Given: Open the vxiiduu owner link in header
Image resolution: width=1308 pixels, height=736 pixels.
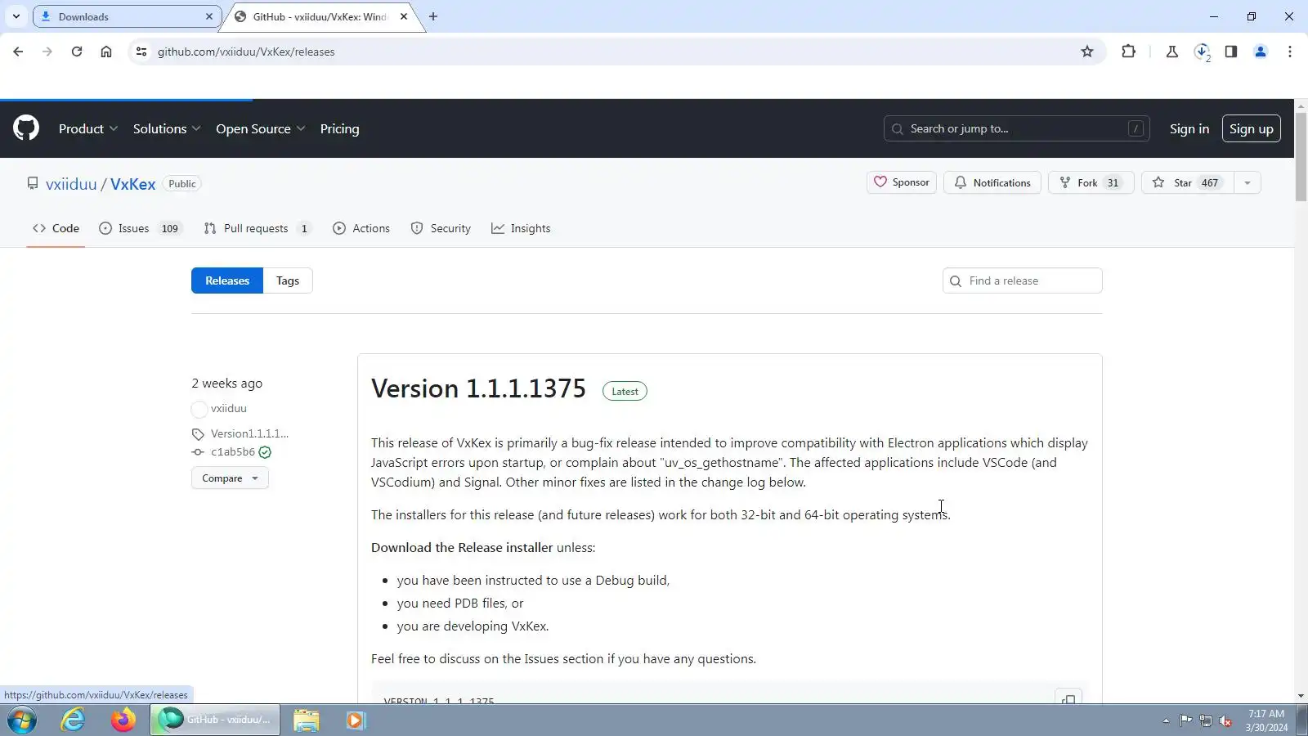Looking at the screenshot, I should coord(71,184).
